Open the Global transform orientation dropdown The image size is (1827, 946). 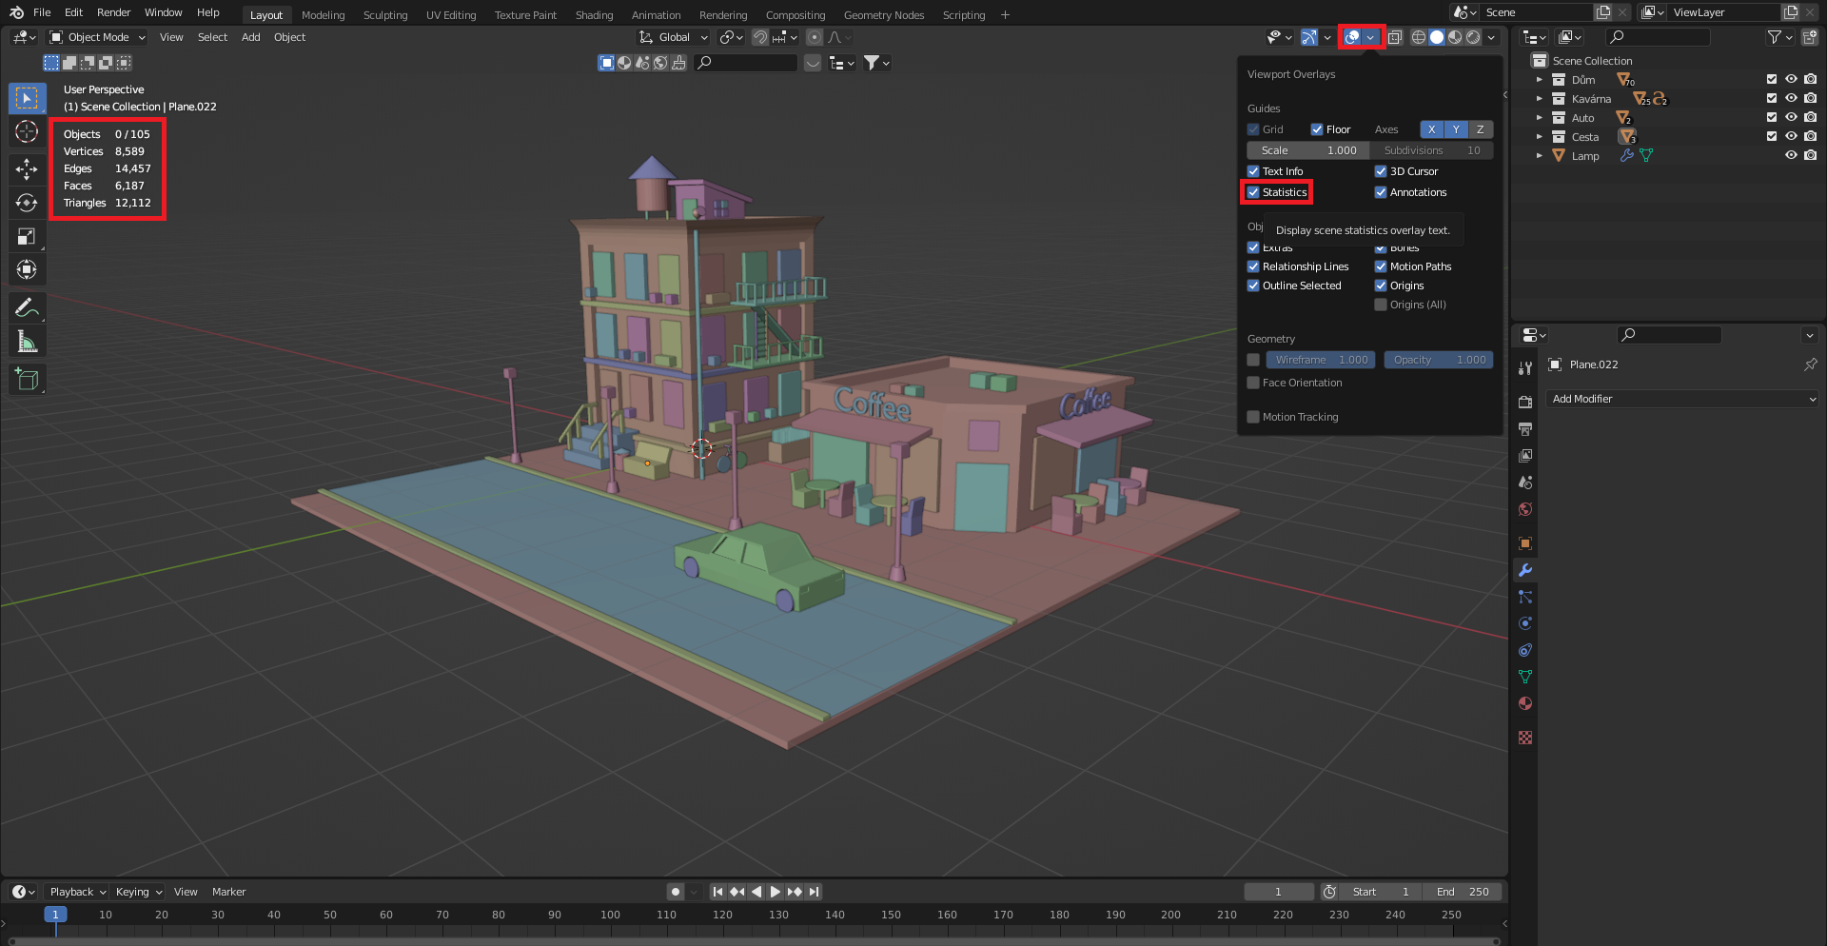[x=673, y=37]
